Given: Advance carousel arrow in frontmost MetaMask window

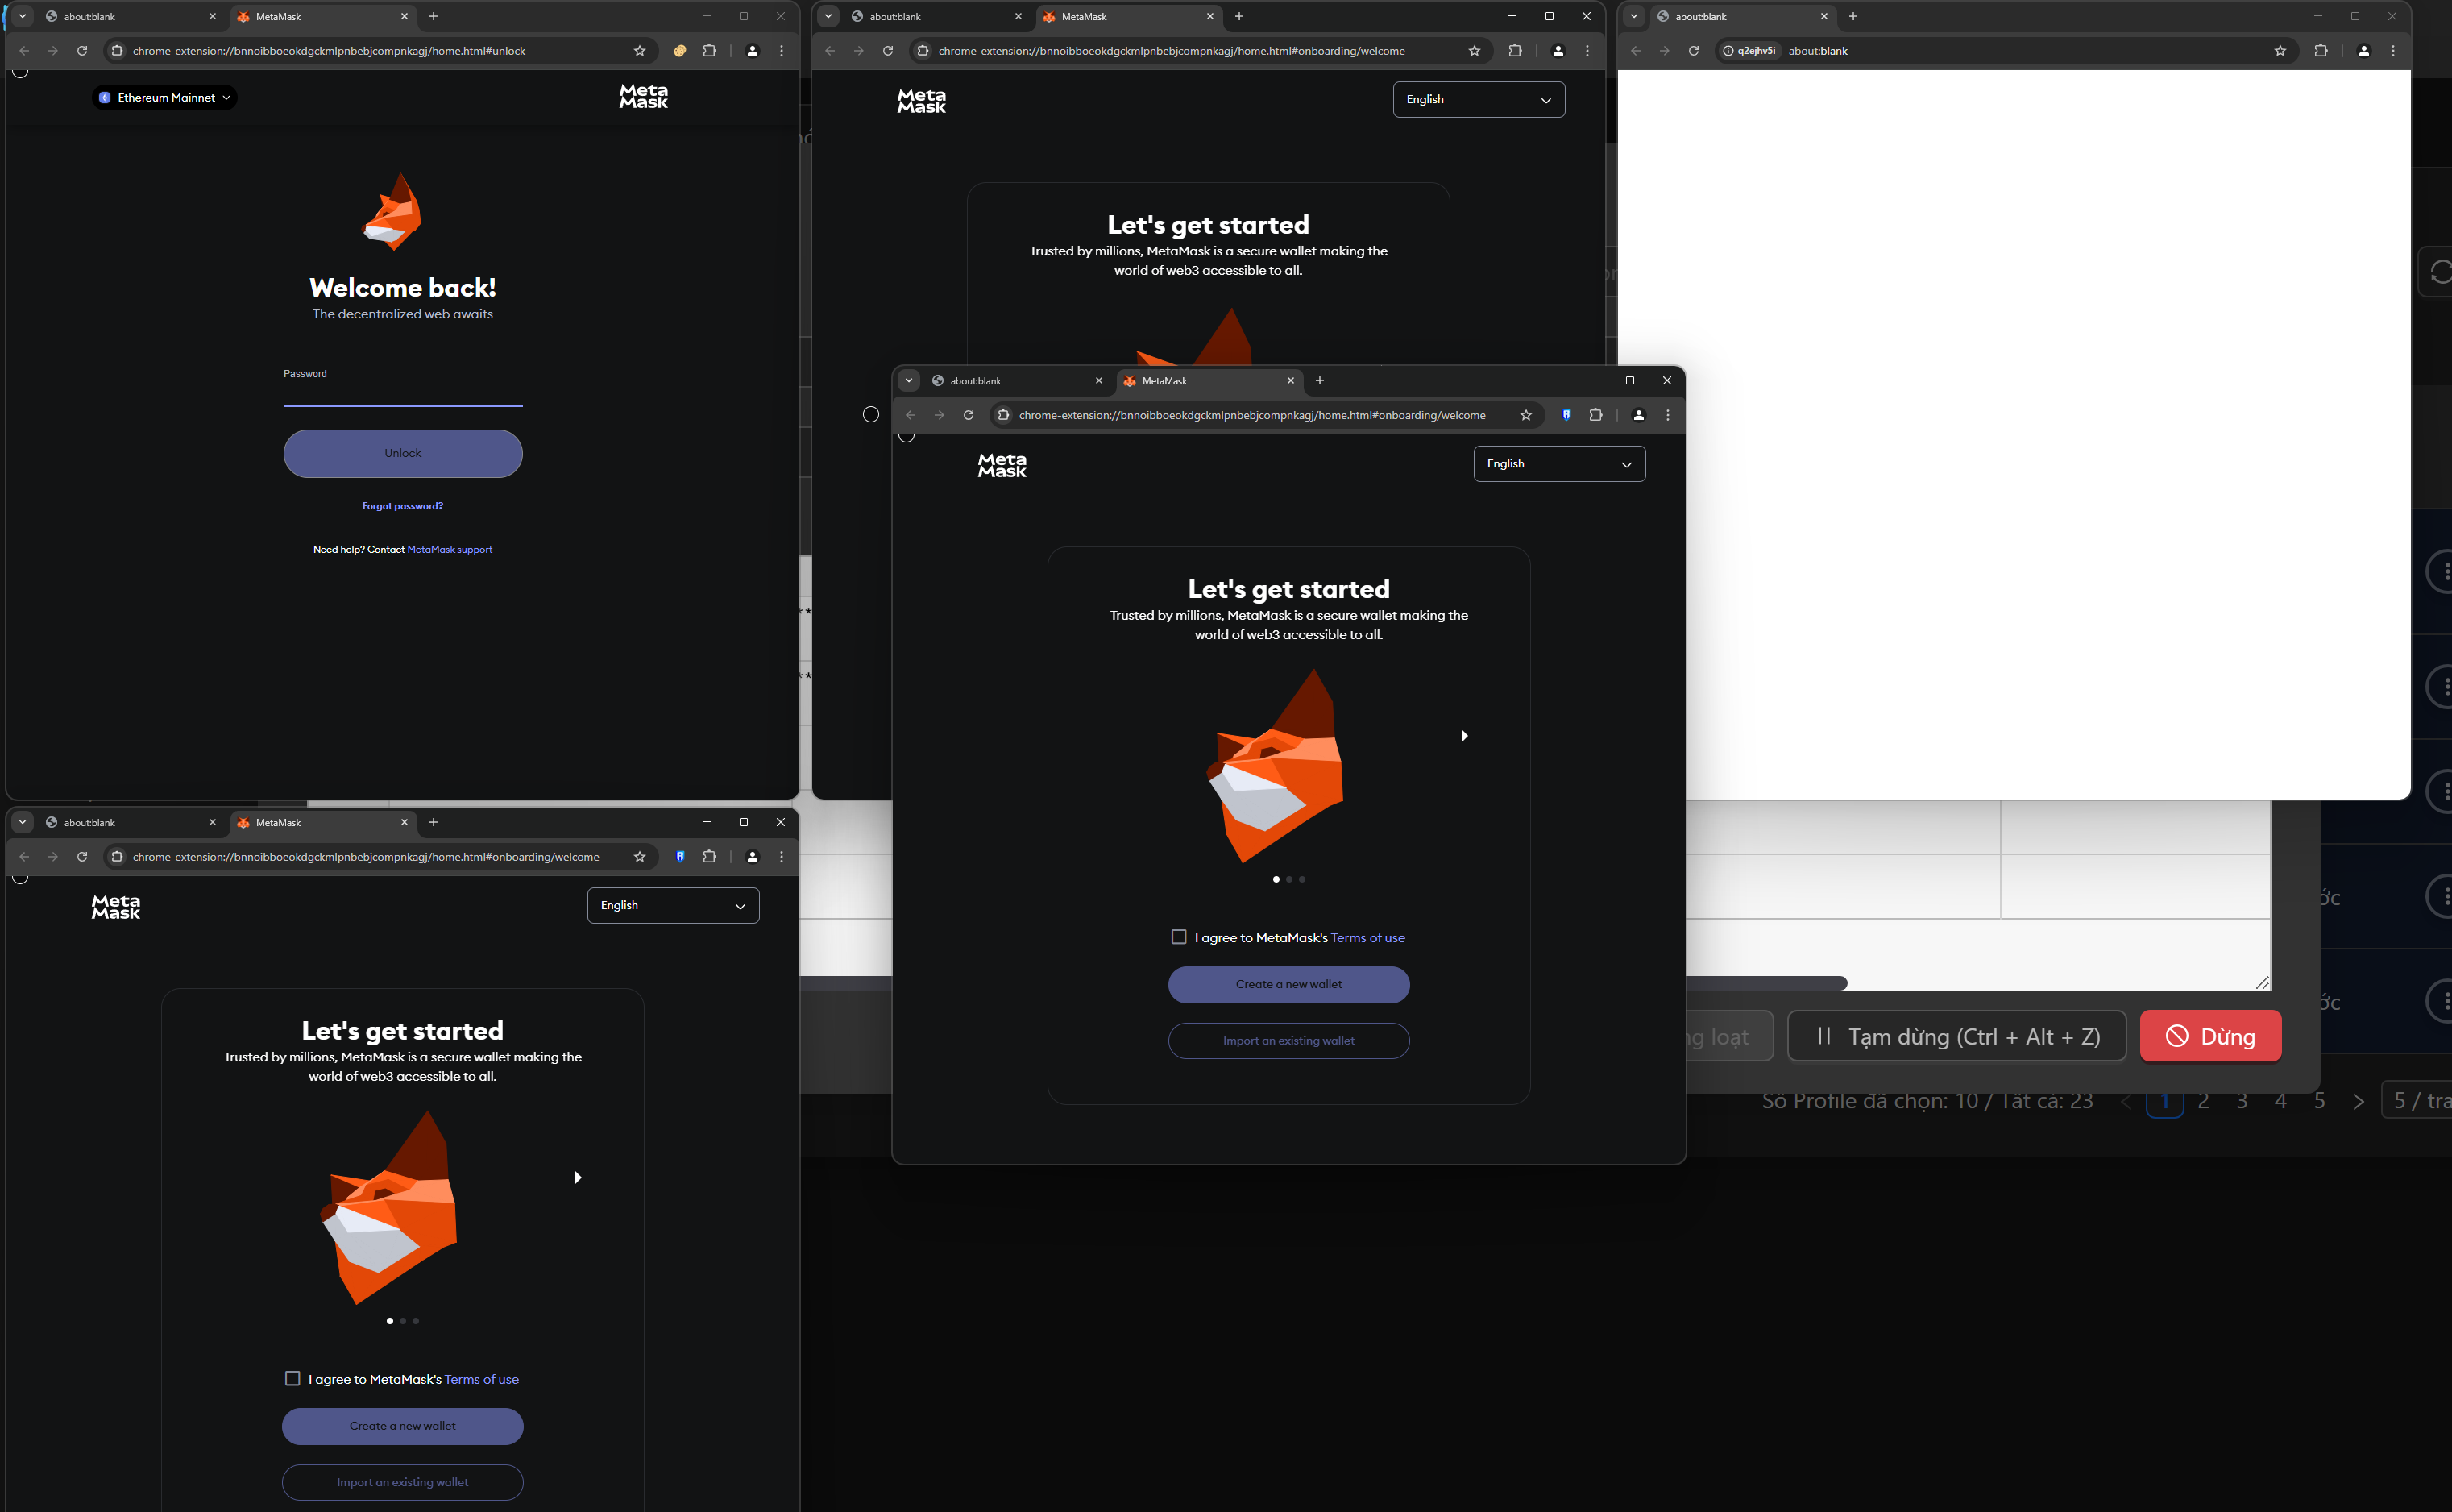Looking at the screenshot, I should click(1463, 736).
